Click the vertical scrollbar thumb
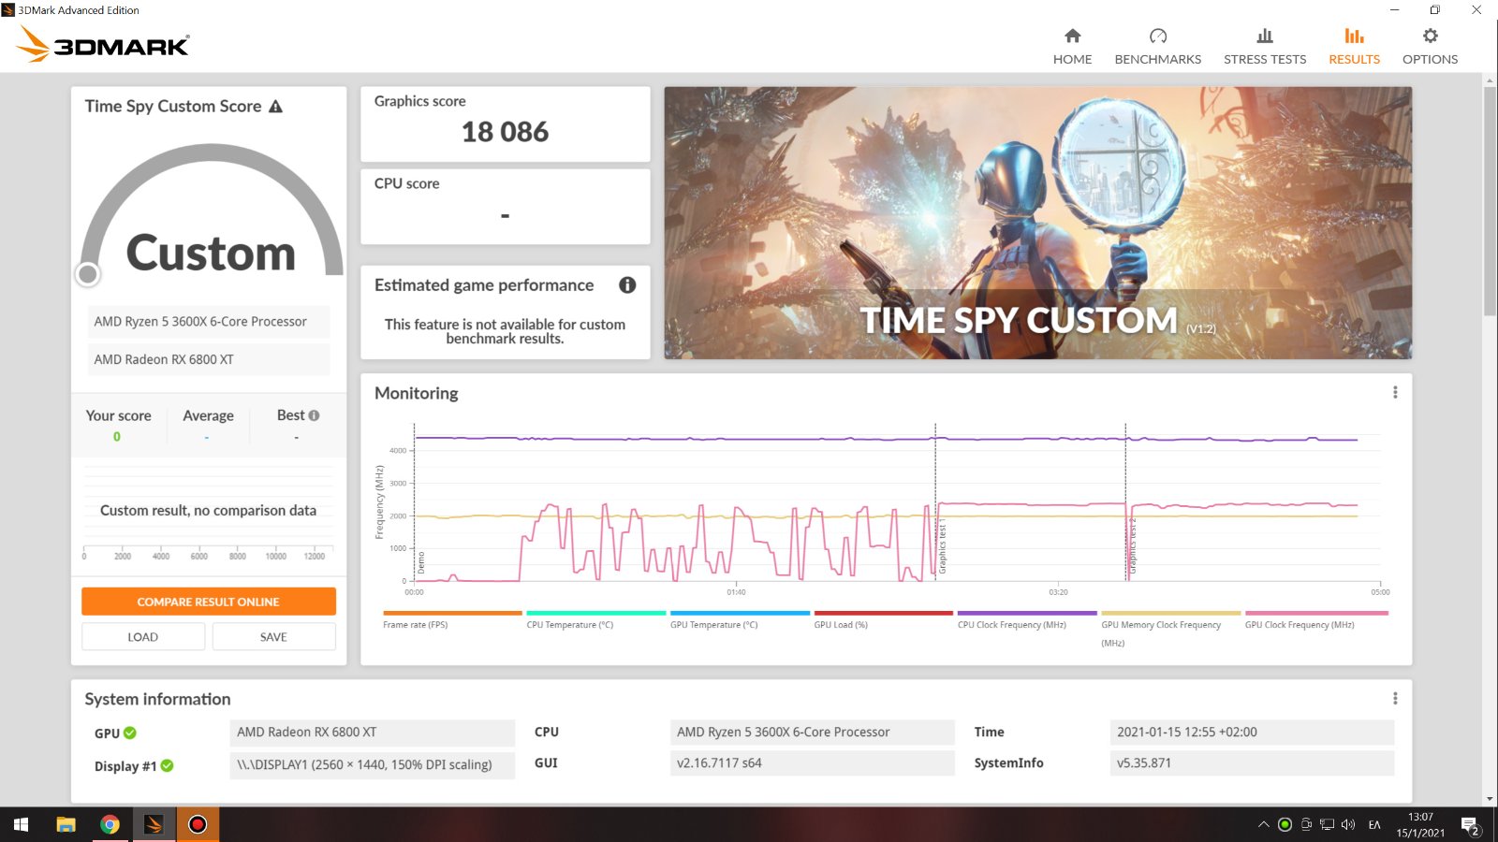1498x842 pixels. click(1490, 201)
